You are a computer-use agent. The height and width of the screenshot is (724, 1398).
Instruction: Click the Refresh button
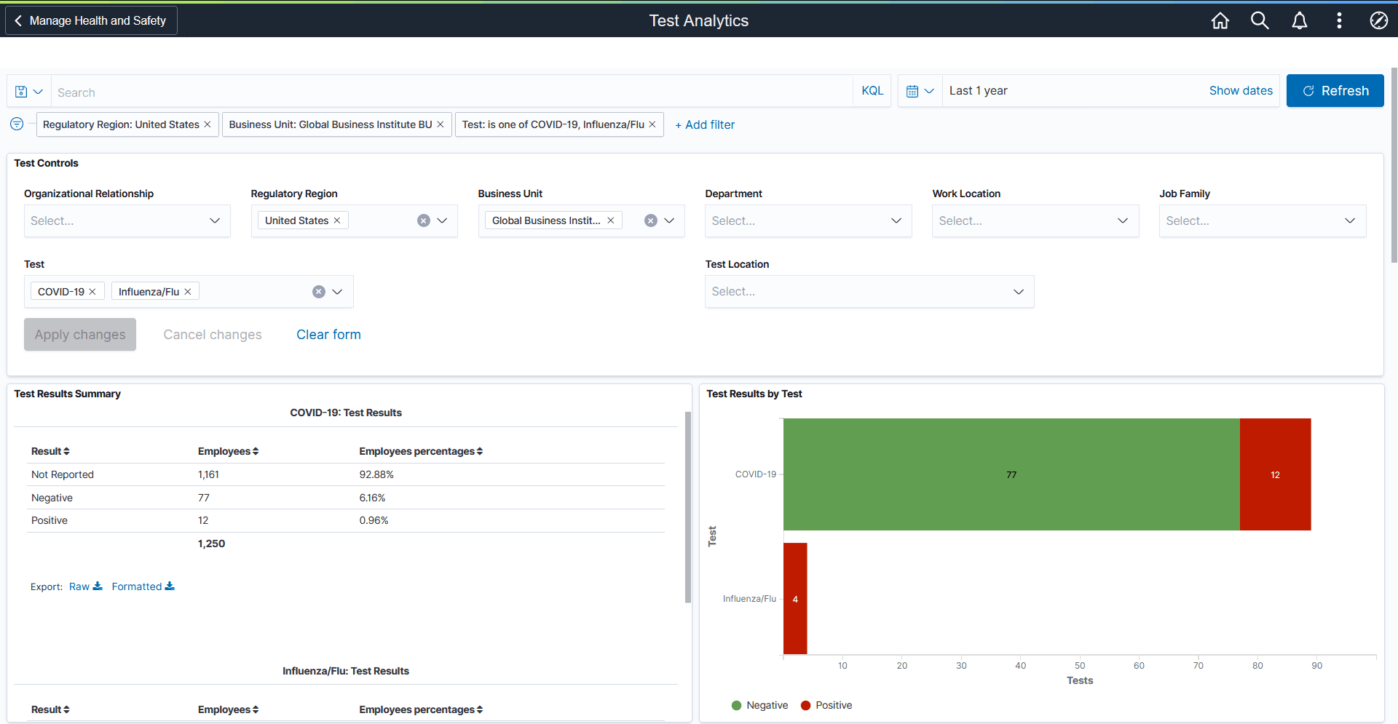click(x=1335, y=90)
